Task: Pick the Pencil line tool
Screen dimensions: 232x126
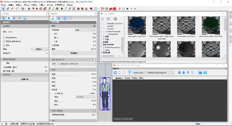Action: point(12,9)
